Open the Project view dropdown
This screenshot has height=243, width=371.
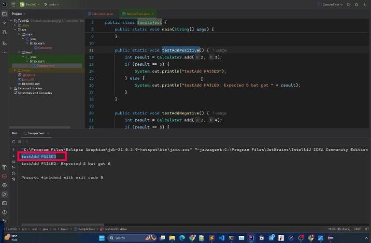(x=18, y=14)
